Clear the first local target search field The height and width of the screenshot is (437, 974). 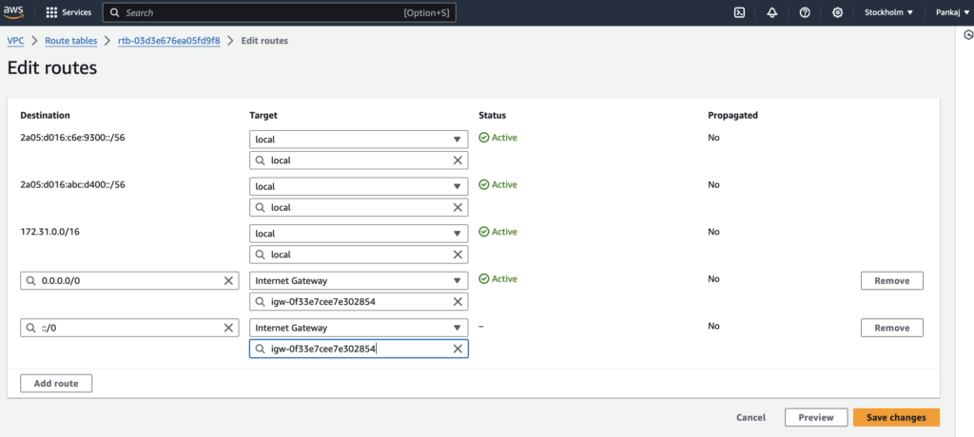point(458,161)
